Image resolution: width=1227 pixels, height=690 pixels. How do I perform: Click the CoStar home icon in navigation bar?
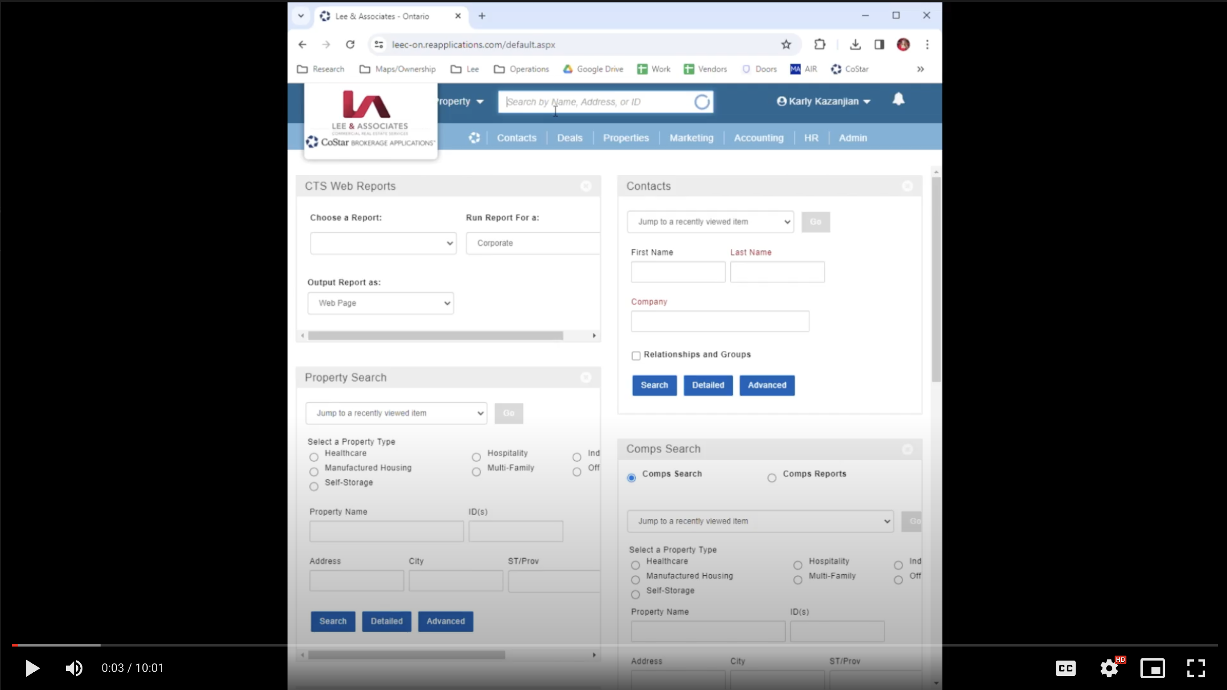pos(474,138)
